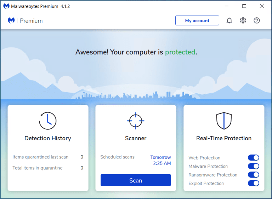Click the Total items in quarantine label
Viewport: 272px width, 199px height.
[x=38, y=168]
